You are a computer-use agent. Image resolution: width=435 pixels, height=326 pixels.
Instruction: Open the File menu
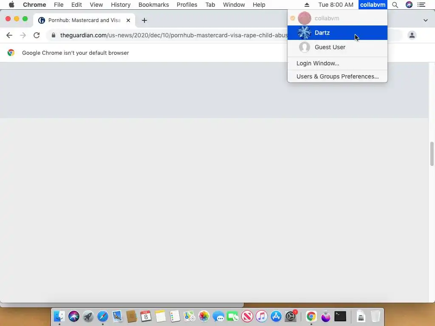pos(59,5)
